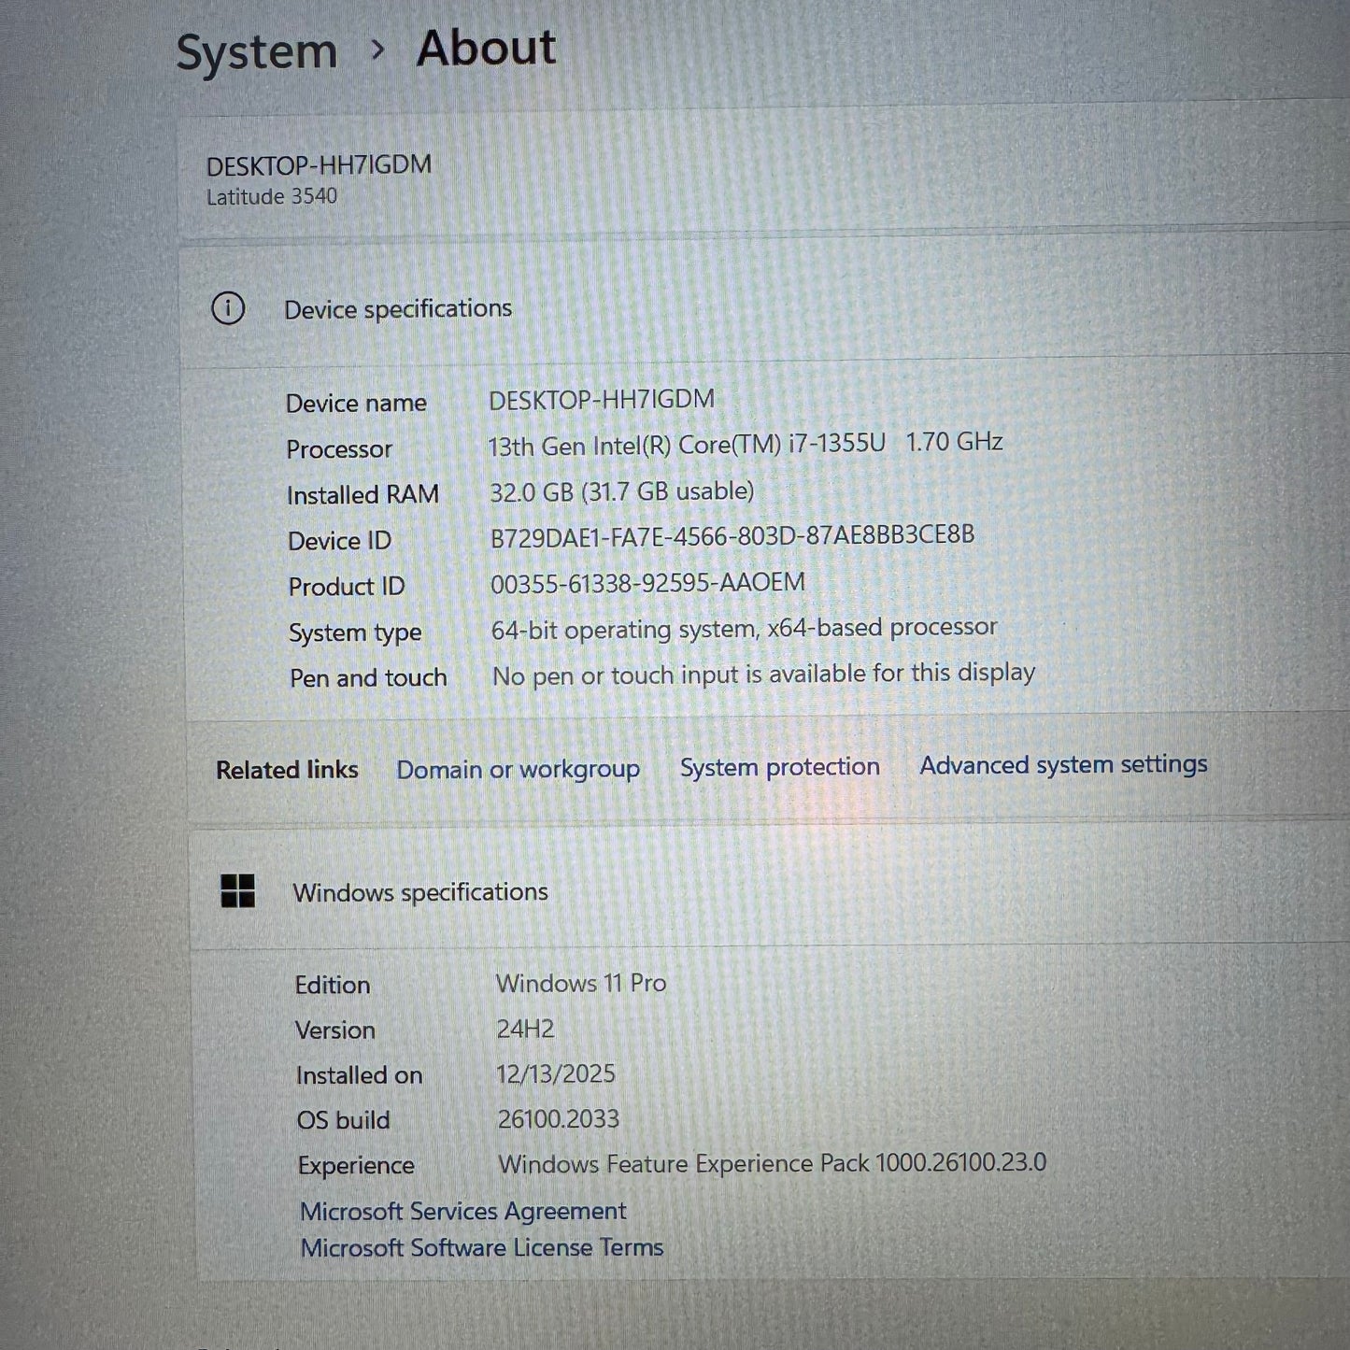1350x1350 pixels.
Task: Click the info icon beside Device specifications
Action: [x=230, y=308]
